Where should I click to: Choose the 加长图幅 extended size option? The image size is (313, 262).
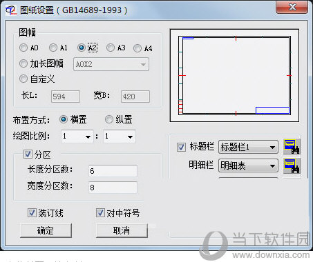tap(23, 63)
